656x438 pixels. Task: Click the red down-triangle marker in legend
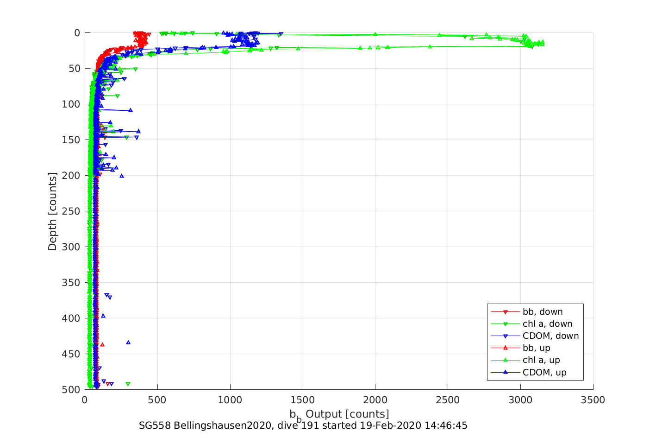pyautogui.click(x=506, y=312)
